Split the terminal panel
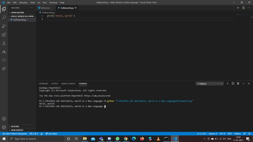This screenshot has width=253, height=142. point(233,83)
